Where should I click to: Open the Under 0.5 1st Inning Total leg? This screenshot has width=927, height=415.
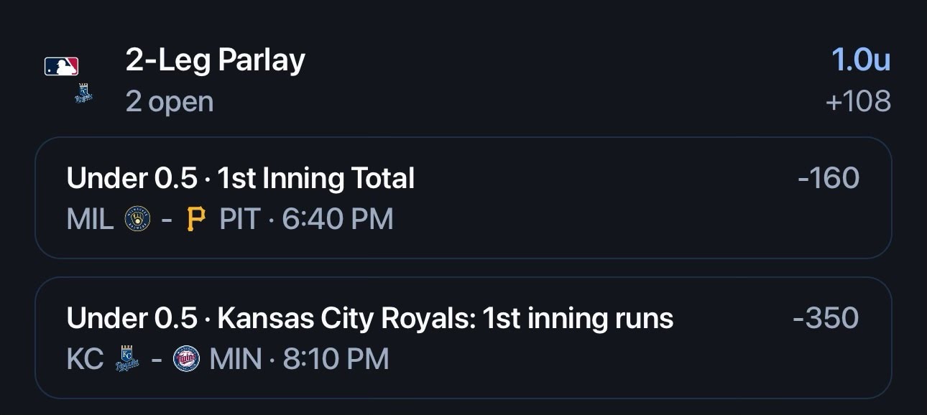click(463, 197)
